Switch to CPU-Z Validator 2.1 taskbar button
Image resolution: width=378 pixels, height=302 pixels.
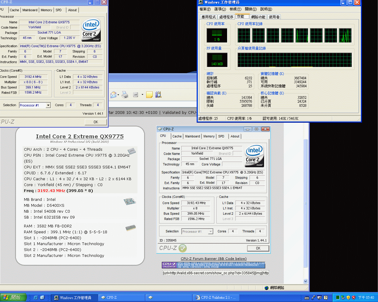[x=216, y=298]
